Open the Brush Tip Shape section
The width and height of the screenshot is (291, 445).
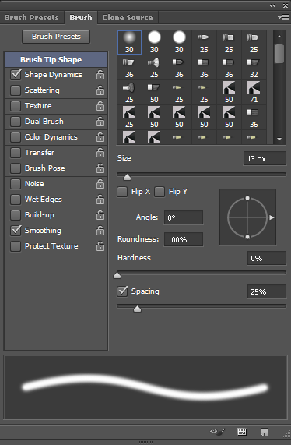[x=56, y=60]
